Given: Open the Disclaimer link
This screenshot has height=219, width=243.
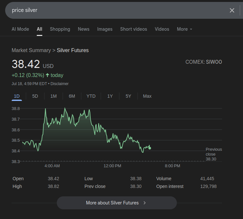Looking at the screenshot, I should (x=59, y=84).
